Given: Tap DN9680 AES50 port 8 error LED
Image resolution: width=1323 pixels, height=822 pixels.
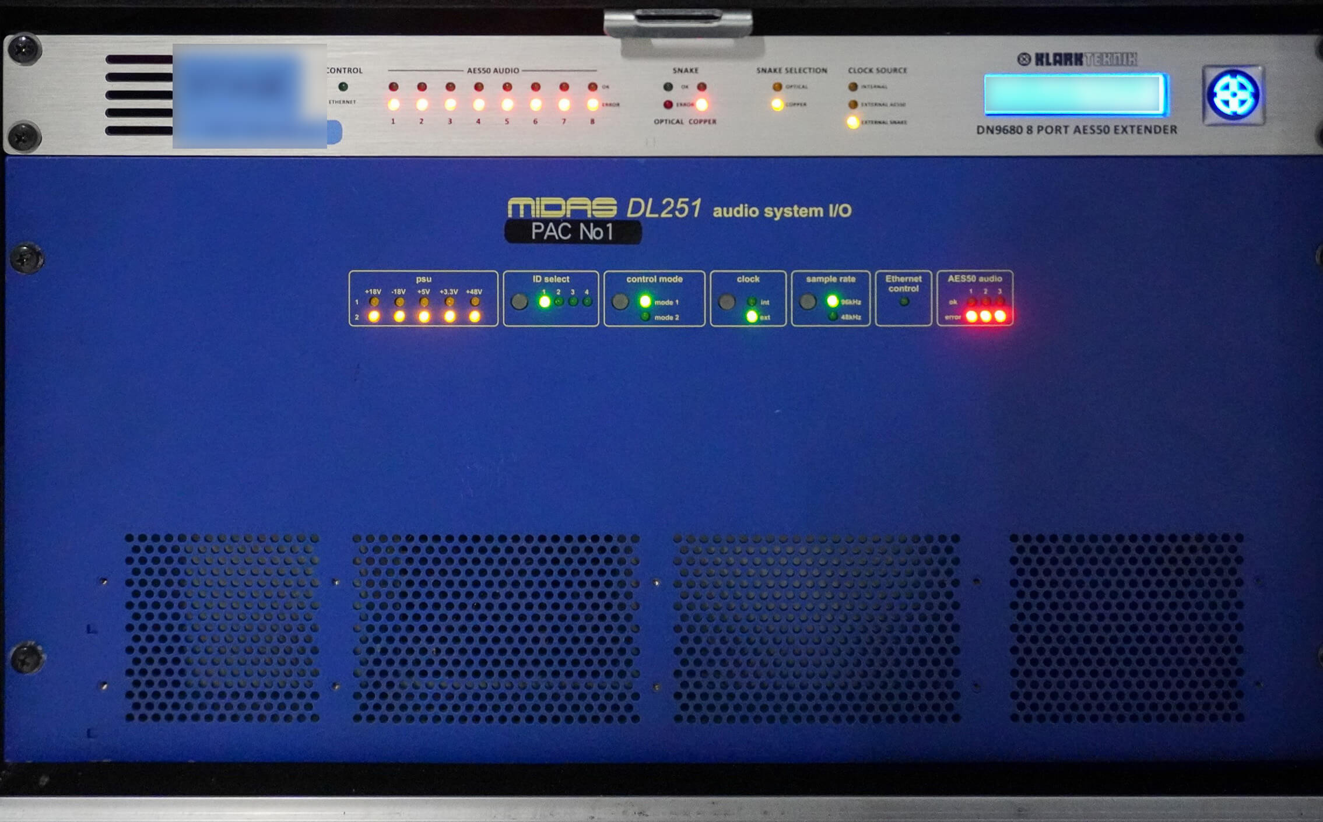Looking at the screenshot, I should (x=592, y=105).
